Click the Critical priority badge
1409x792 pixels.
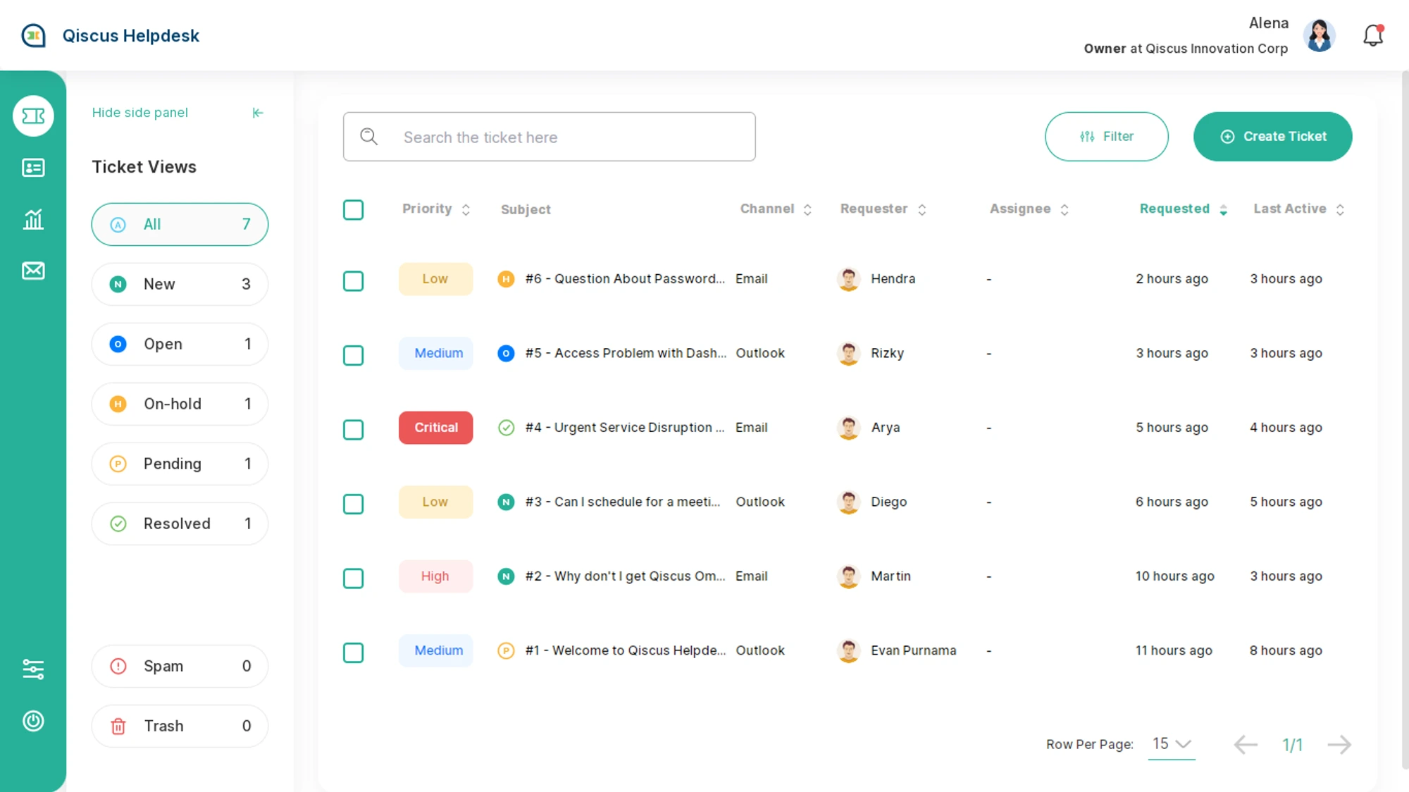pyautogui.click(x=435, y=428)
